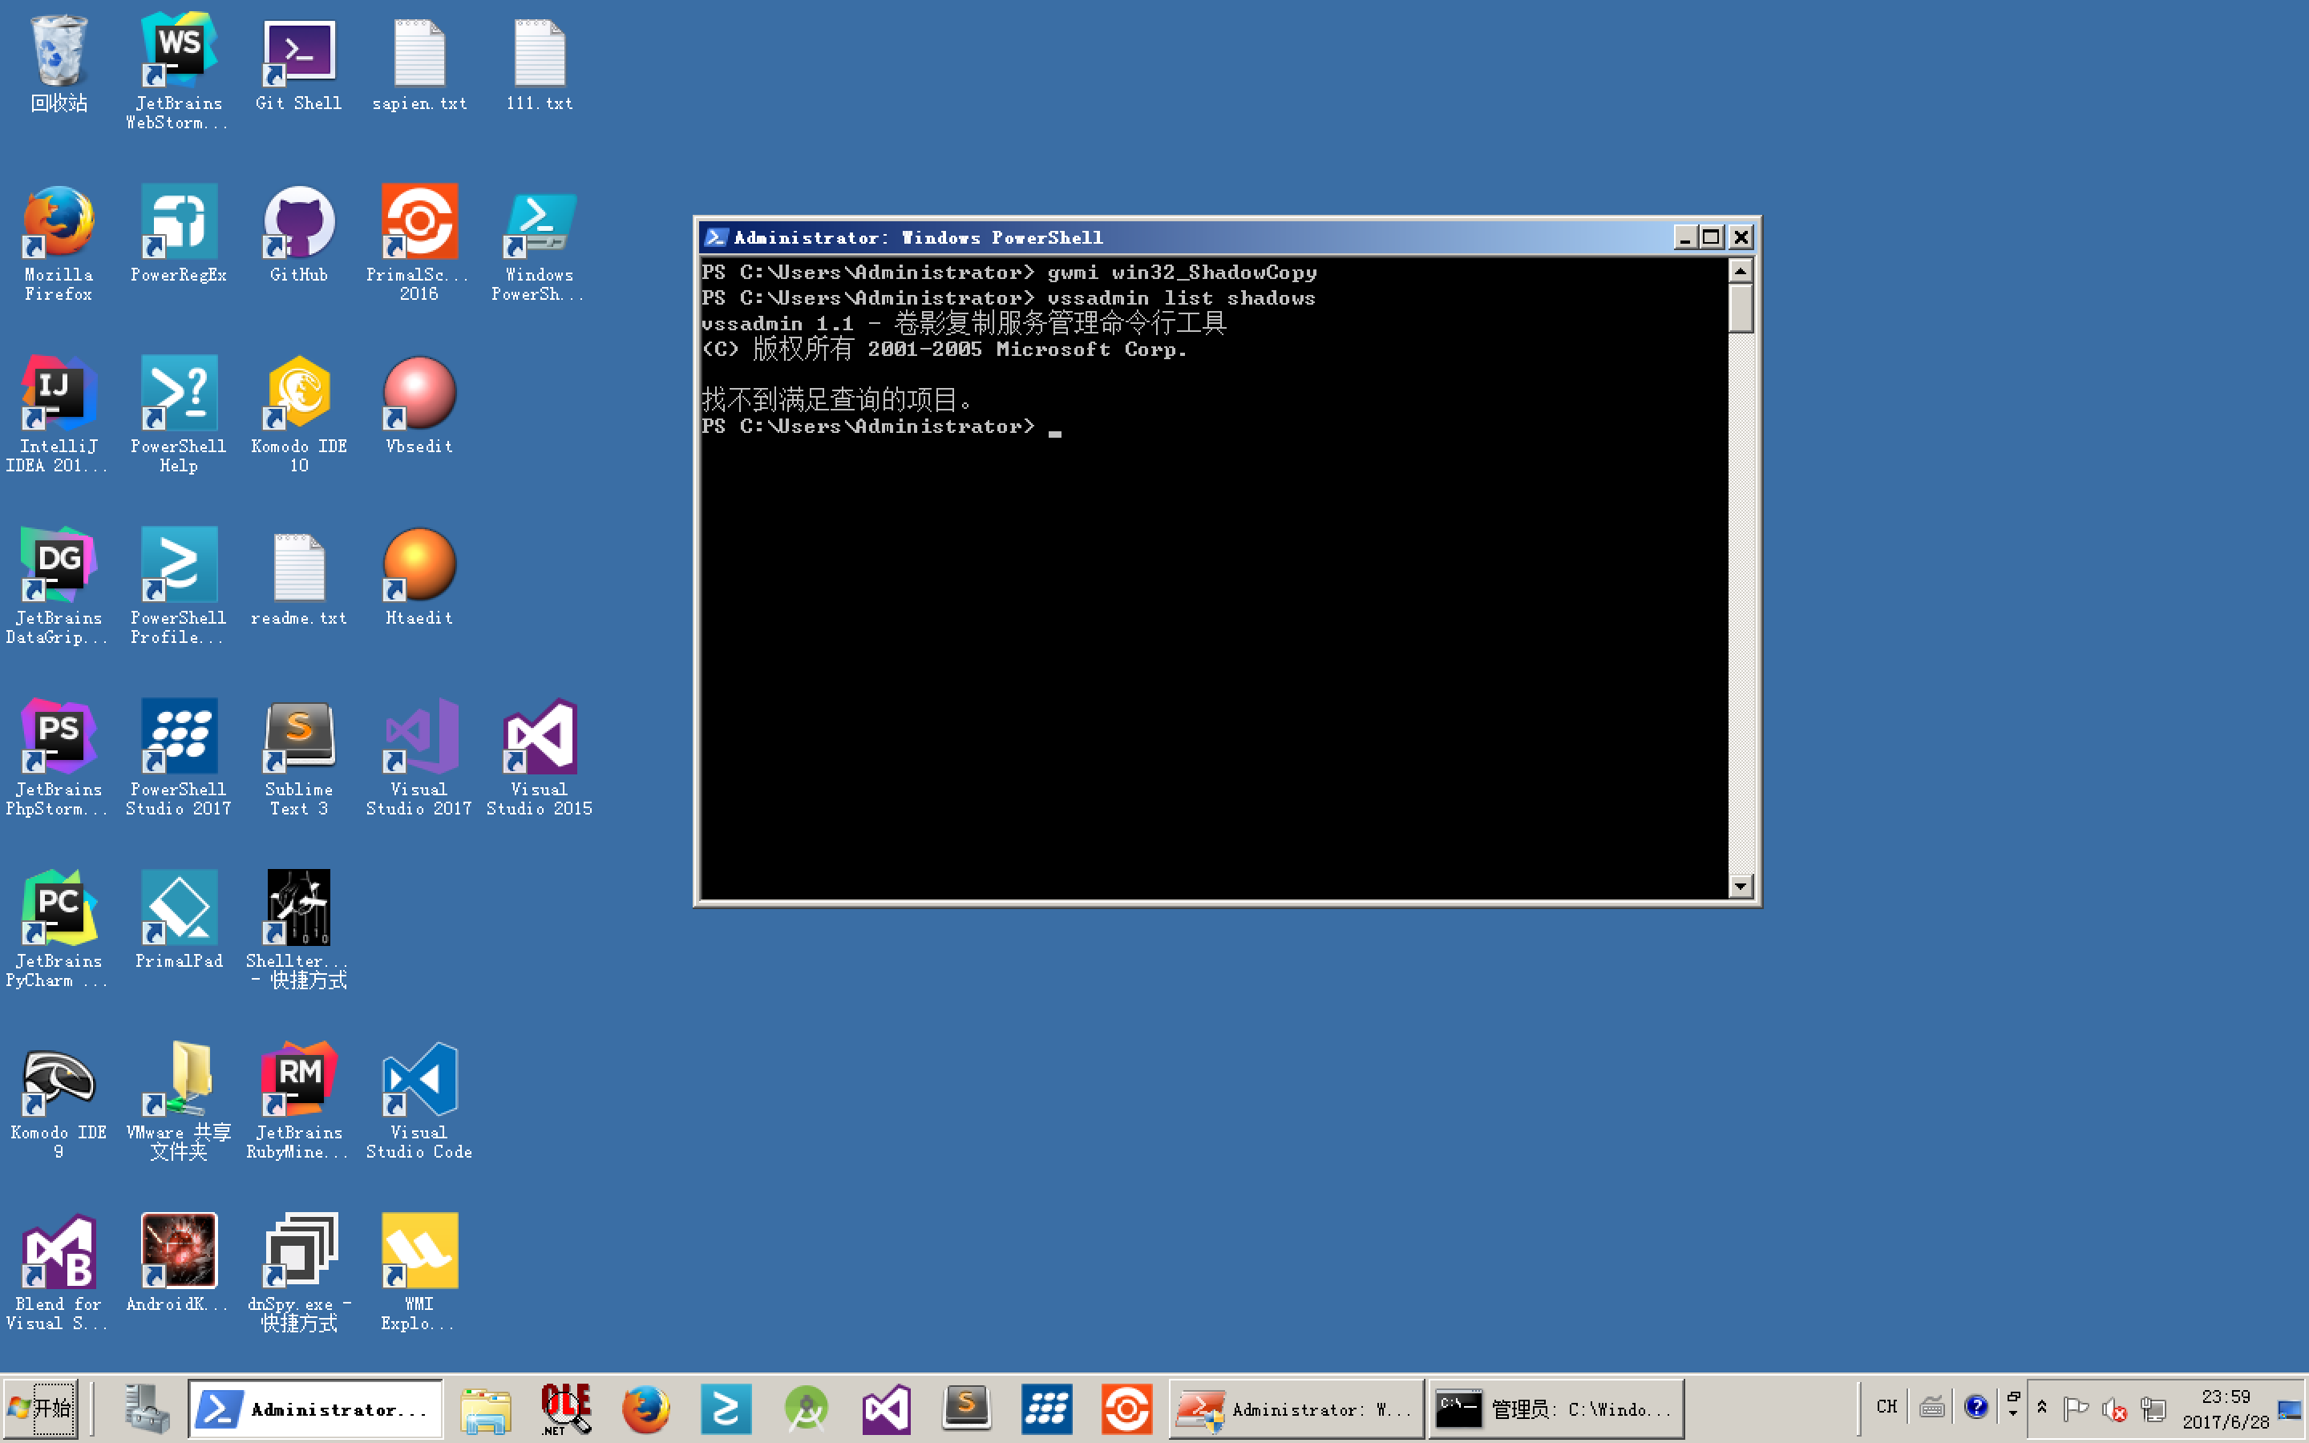Open PowerShell Profile editor taskbar icon

coord(726,1409)
